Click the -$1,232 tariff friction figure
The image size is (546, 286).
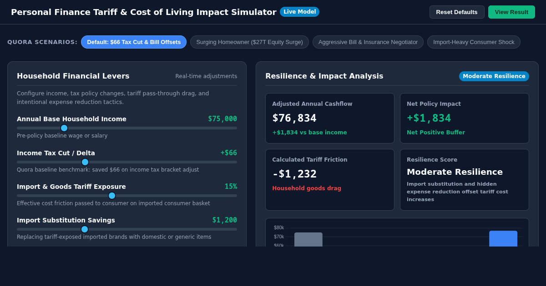coord(294,174)
